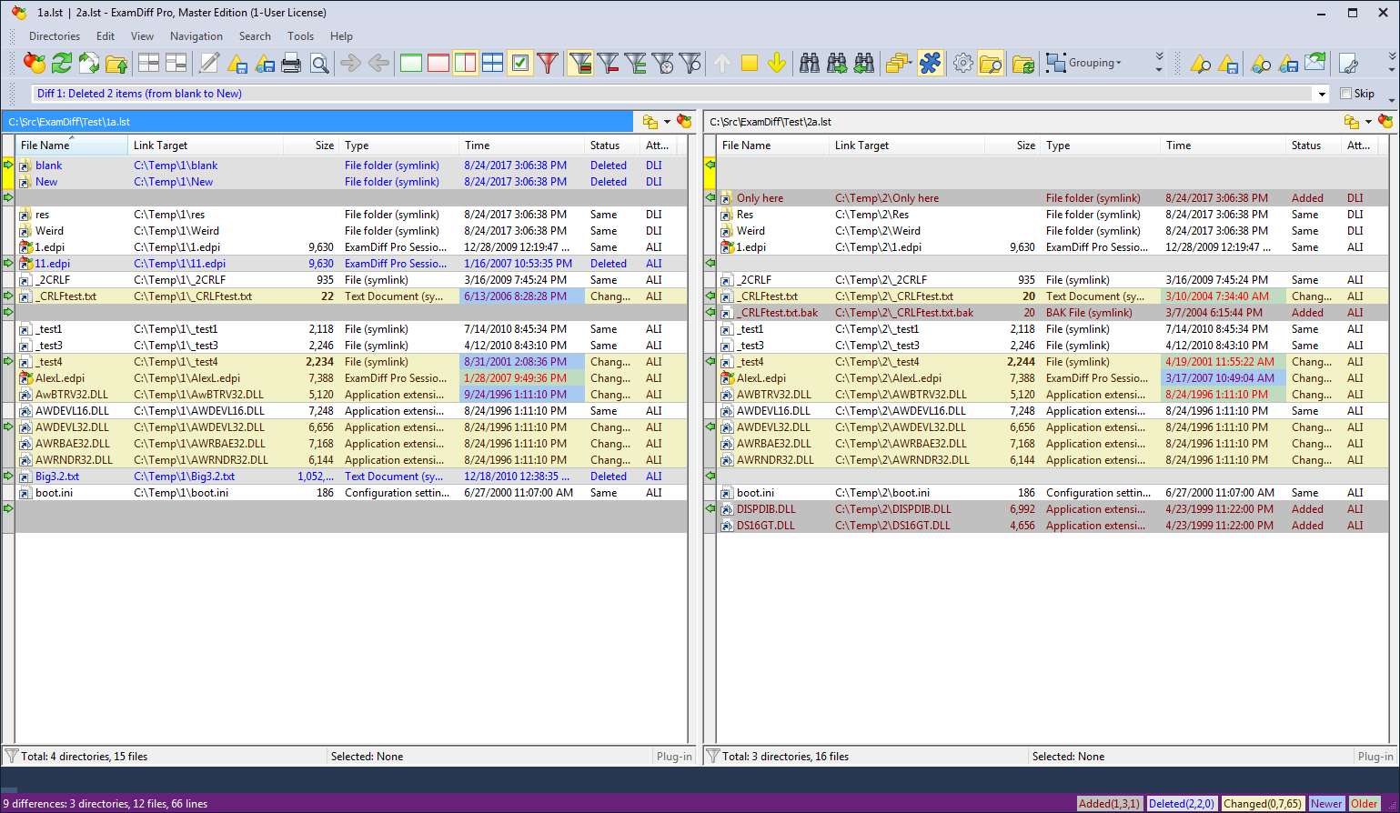Screen dimensions: 1400x813
Task: Click the Added color legend swatch
Action: tap(1109, 804)
